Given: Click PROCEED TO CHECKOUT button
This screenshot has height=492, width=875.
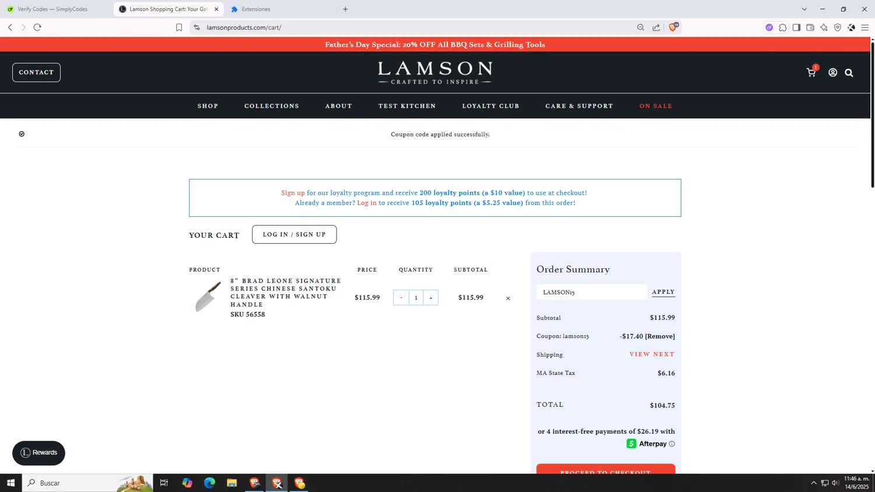Looking at the screenshot, I should [605, 469].
